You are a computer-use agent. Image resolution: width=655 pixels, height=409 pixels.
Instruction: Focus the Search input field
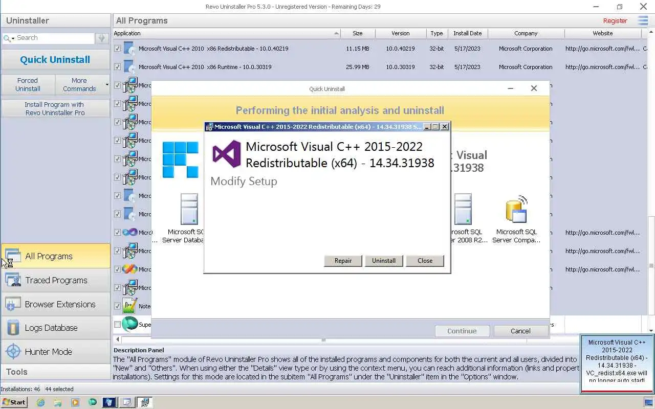click(x=55, y=38)
